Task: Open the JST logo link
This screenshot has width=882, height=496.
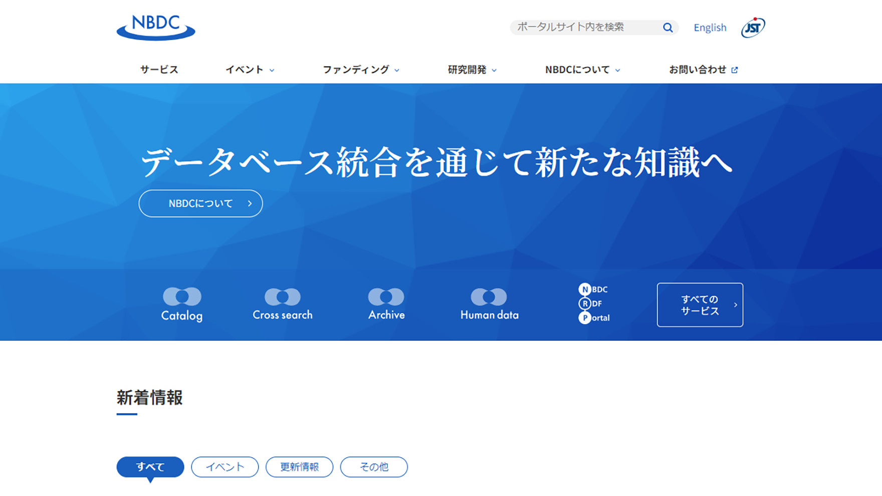Action: point(753,28)
